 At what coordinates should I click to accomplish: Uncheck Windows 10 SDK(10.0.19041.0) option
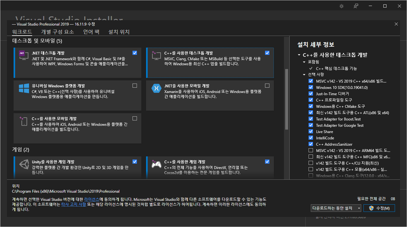pyautogui.click(x=311, y=87)
